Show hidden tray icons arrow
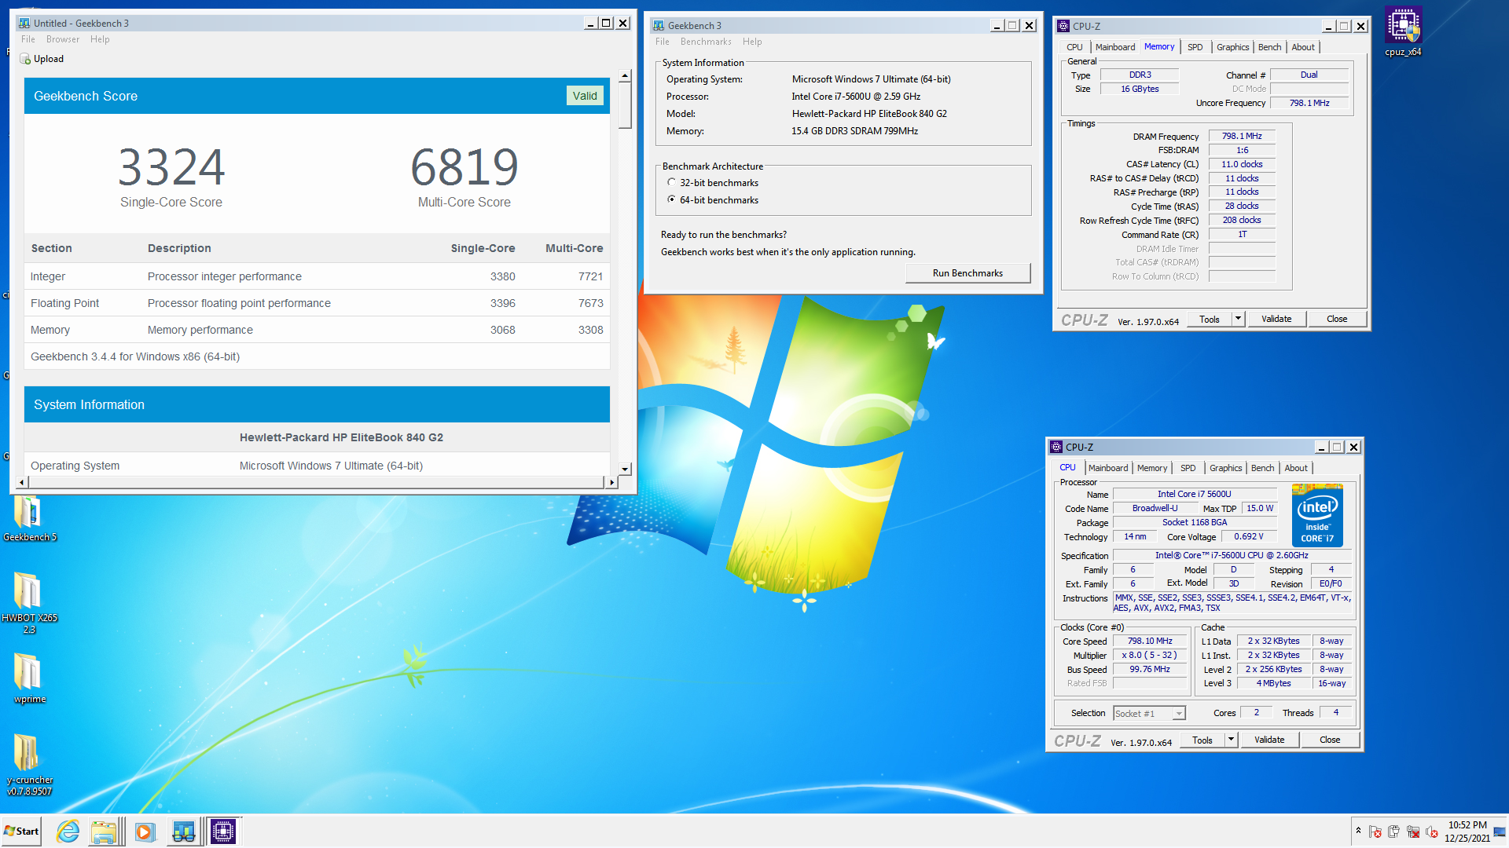 click(1358, 831)
